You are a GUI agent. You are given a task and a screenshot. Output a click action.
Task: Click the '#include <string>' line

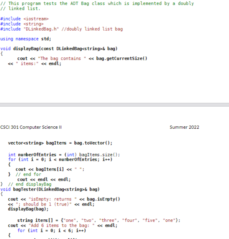(22, 24)
